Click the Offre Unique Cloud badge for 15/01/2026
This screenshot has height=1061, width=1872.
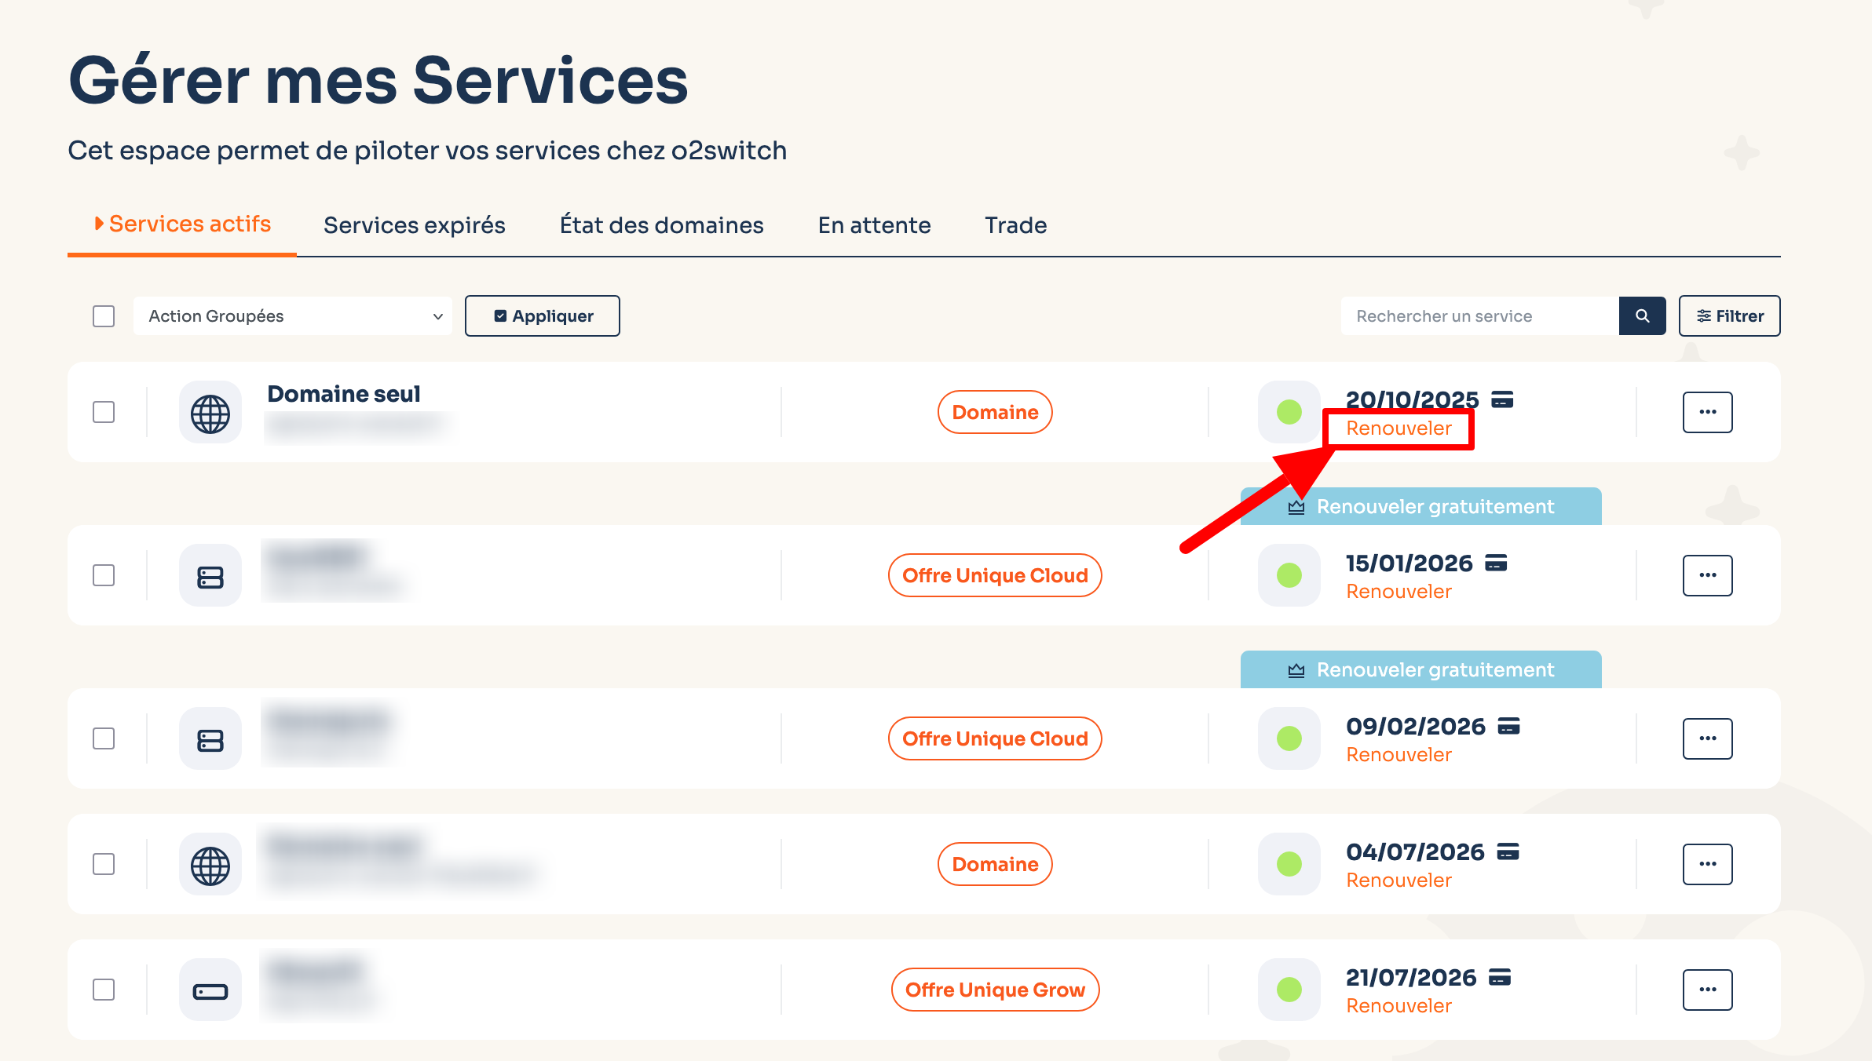pyautogui.click(x=995, y=575)
